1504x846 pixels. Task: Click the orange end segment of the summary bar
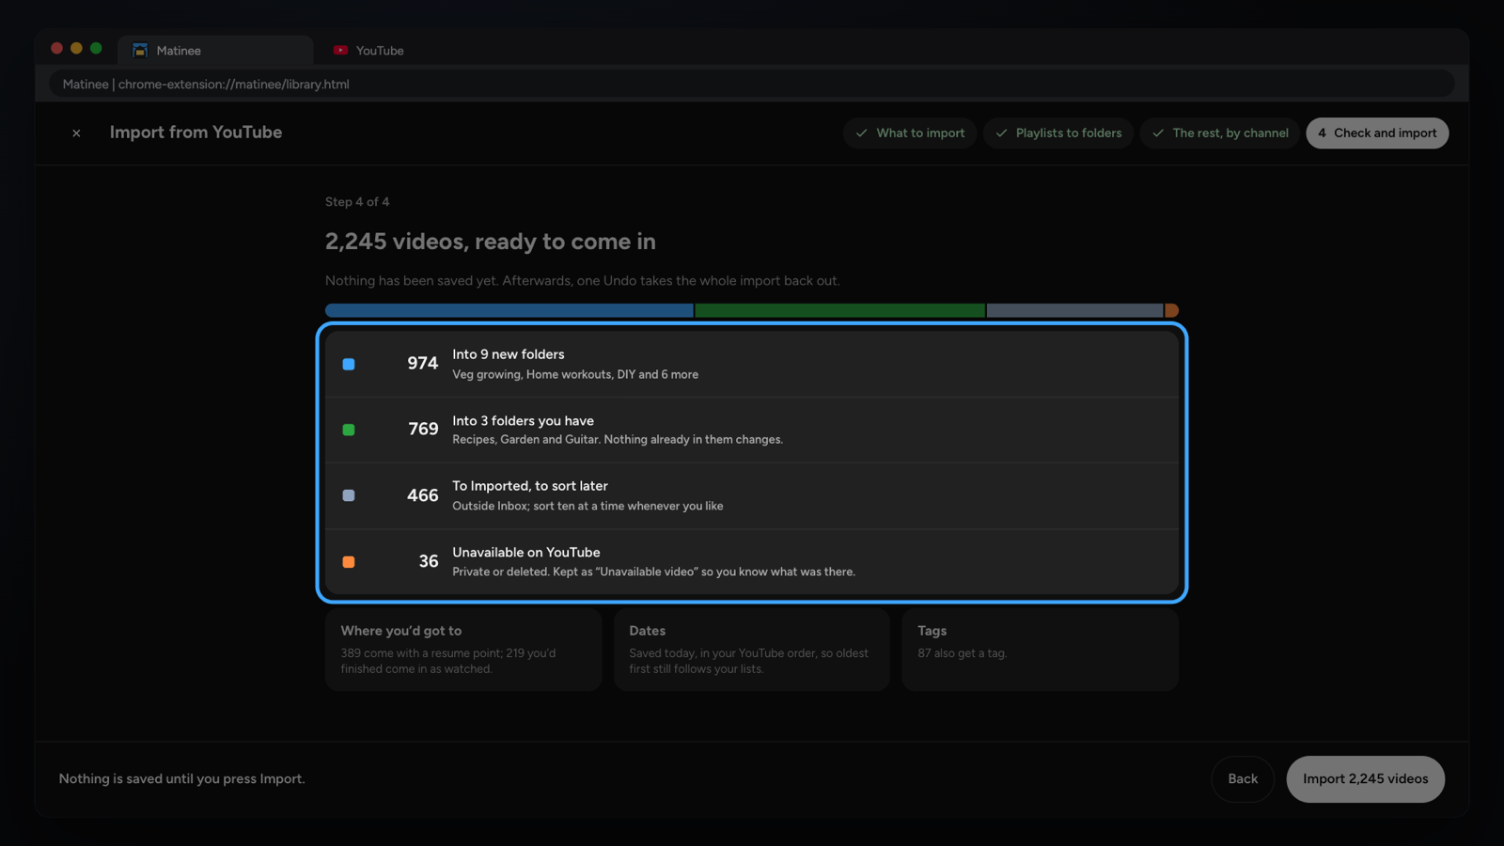point(1171,310)
